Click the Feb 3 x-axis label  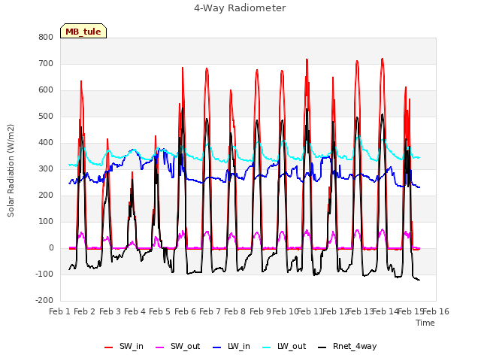[110, 311]
